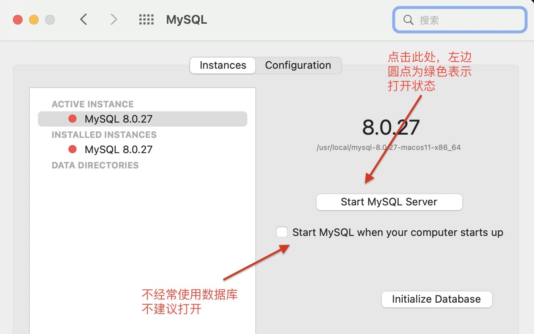This screenshot has height=334, width=534.
Task: Enable Start MySQL when computer starts up
Action: pyautogui.click(x=282, y=232)
